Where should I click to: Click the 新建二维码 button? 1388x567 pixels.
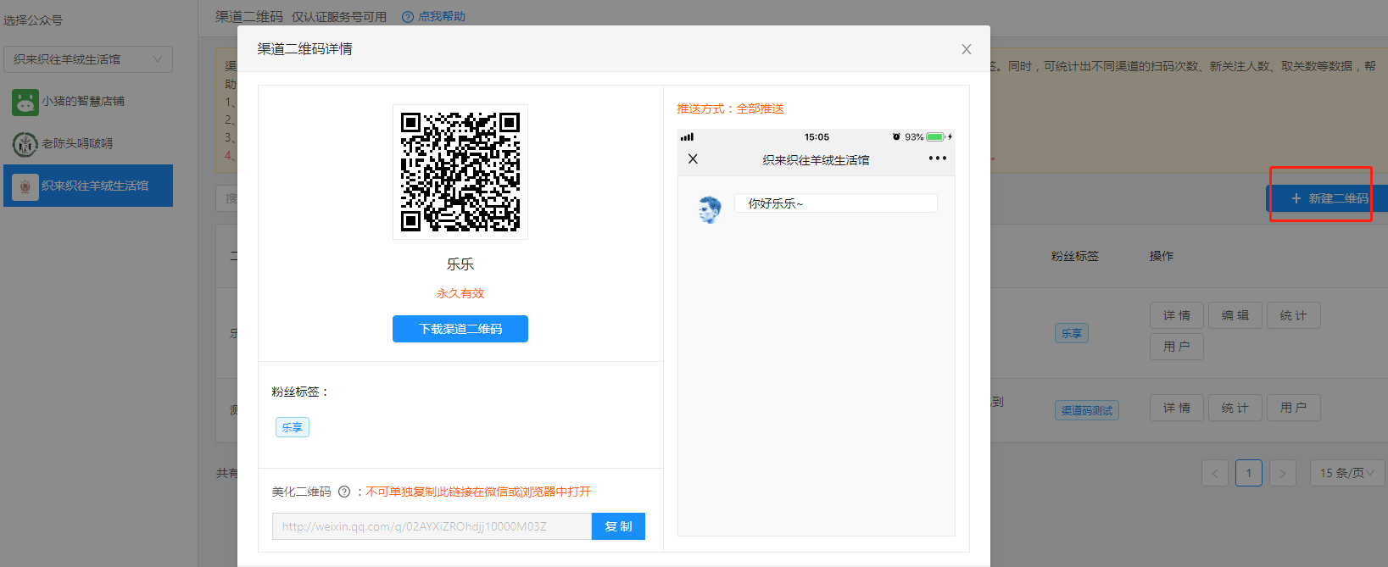pyautogui.click(x=1327, y=198)
